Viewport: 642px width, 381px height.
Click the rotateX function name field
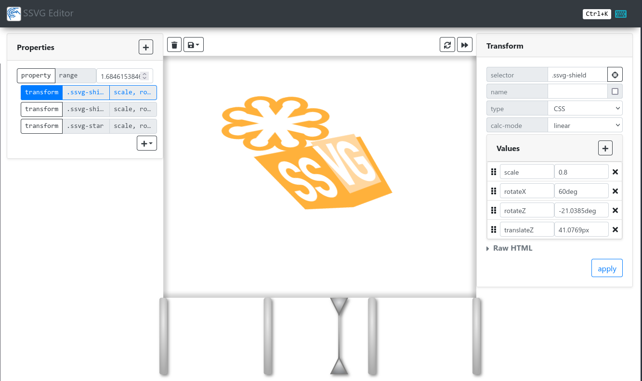pos(527,191)
